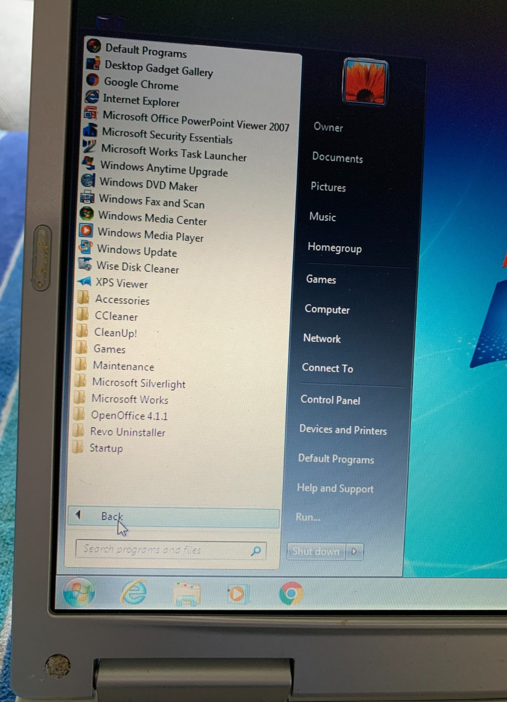507x702 pixels.
Task: Open Windows Fax and Scan icon
Action: click(x=88, y=197)
